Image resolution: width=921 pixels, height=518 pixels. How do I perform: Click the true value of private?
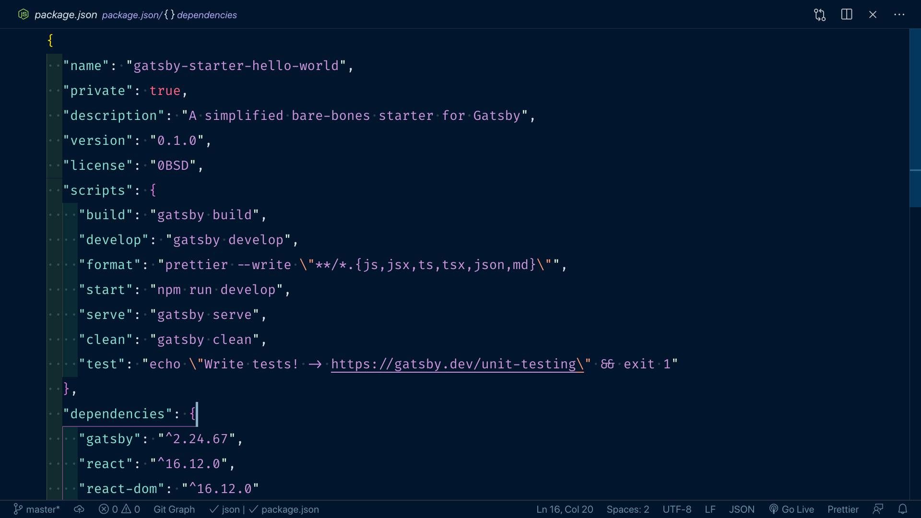point(165,91)
